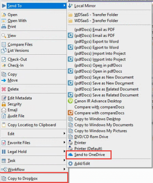Viewport: 153px width, 183px height.
Task: Expand the Workflow submenu arrow
Action: pos(64,169)
